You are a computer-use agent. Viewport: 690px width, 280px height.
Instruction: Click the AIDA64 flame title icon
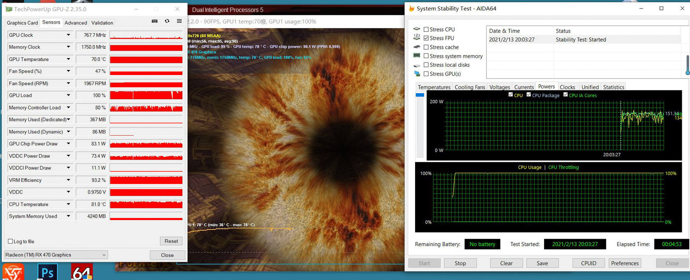[x=411, y=8]
